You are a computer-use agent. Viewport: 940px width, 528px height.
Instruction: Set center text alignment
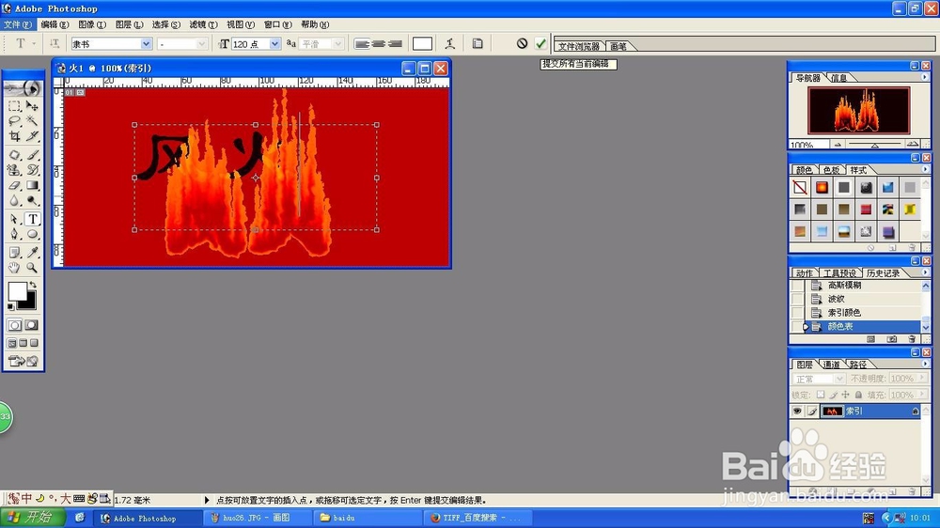tap(378, 44)
